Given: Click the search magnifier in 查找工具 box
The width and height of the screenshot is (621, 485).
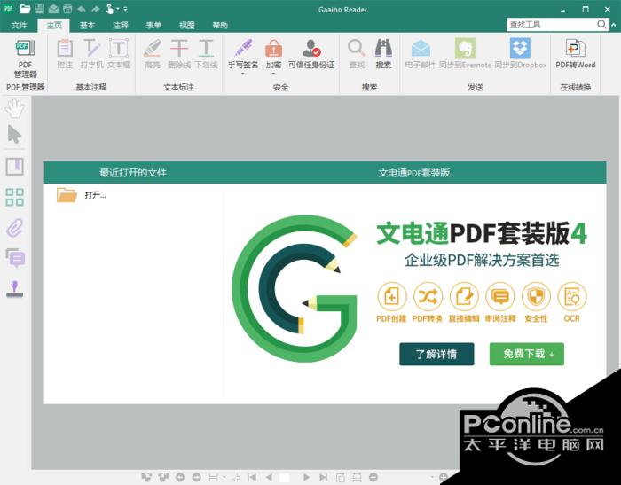Looking at the screenshot, I should pyautogui.click(x=601, y=25).
